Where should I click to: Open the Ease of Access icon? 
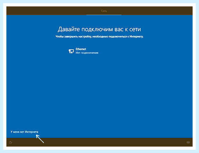pyautogui.click(x=11, y=142)
